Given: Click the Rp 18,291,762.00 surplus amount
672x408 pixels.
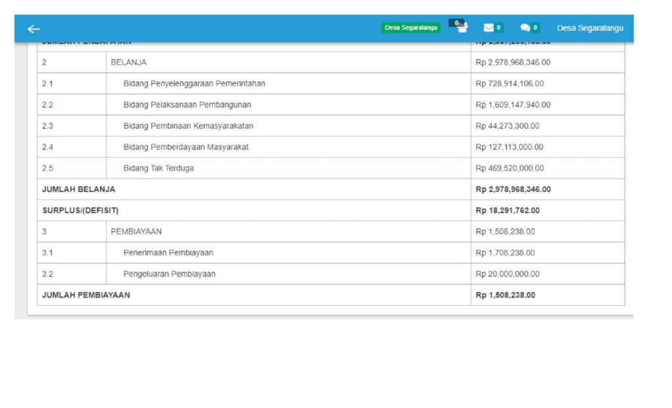Looking at the screenshot, I should [x=513, y=211].
